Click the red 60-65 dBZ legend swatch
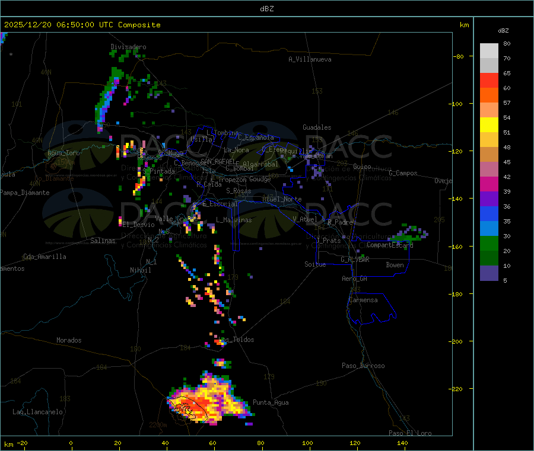 tap(489, 80)
